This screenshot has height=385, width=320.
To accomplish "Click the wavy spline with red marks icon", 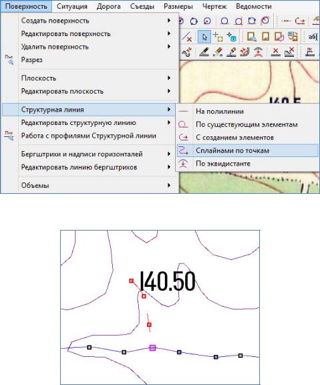I will click(x=186, y=52).
